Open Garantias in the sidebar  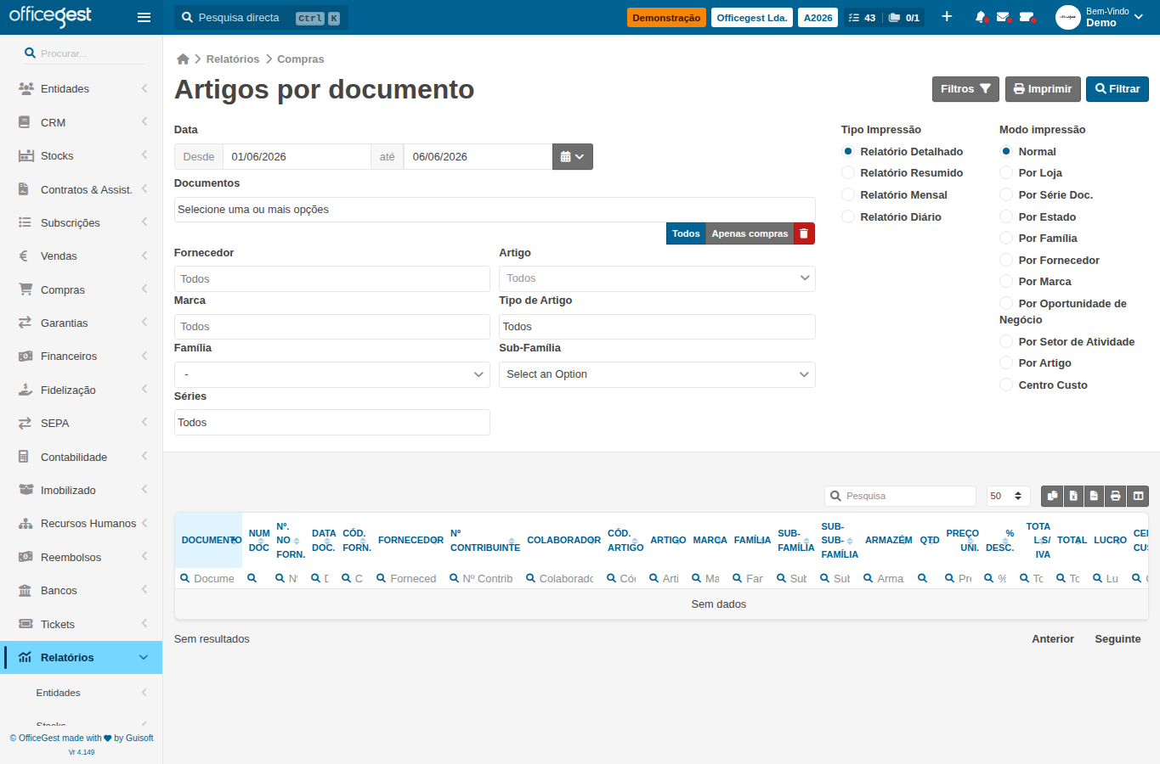82,323
